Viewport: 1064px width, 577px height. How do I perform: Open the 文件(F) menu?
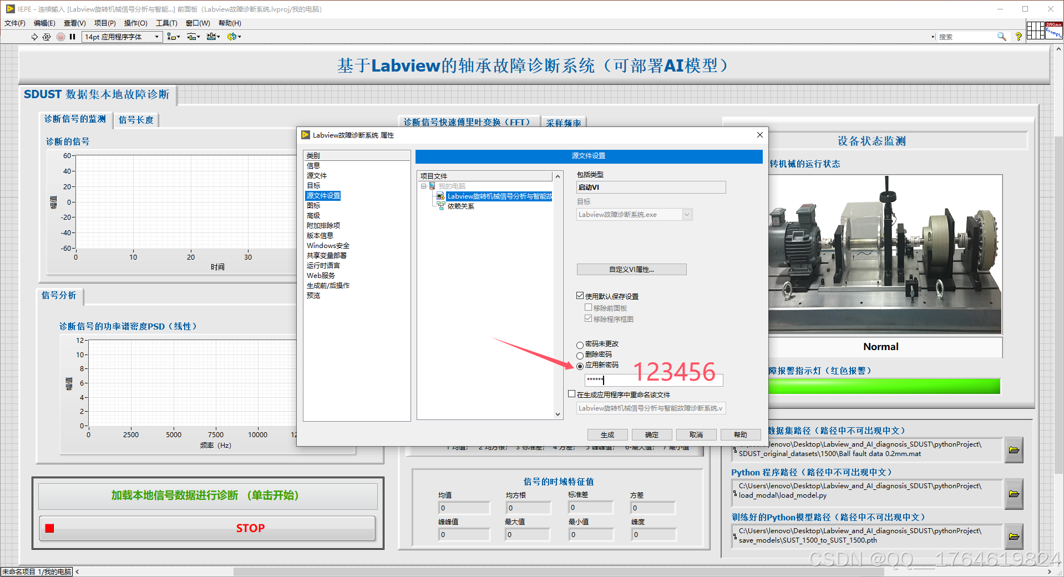pos(15,23)
